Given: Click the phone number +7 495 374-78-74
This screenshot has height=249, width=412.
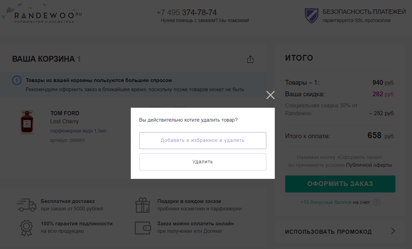Looking at the screenshot, I should [x=187, y=13].
